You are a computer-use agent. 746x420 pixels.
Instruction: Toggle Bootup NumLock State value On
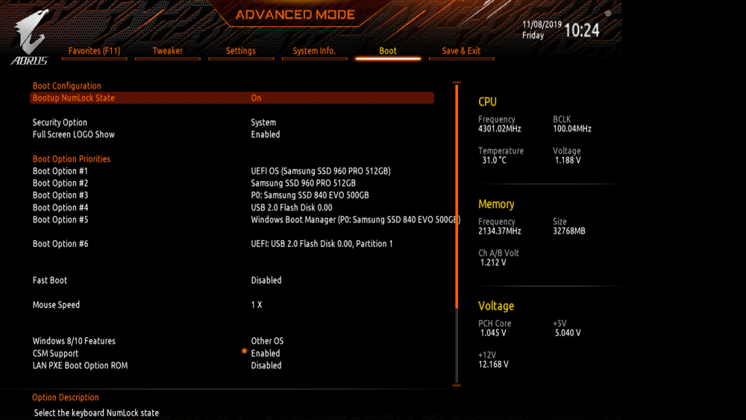pos(256,98)
